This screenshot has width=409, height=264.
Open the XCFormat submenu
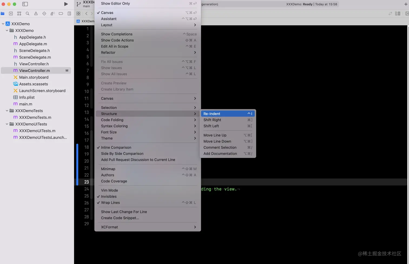(x=147, y=227)
